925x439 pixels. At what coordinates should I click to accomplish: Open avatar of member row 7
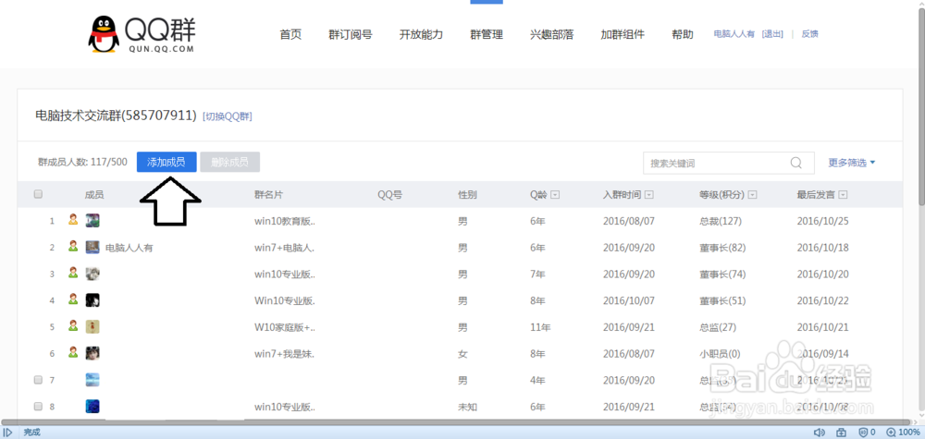[x=92, y=380]
